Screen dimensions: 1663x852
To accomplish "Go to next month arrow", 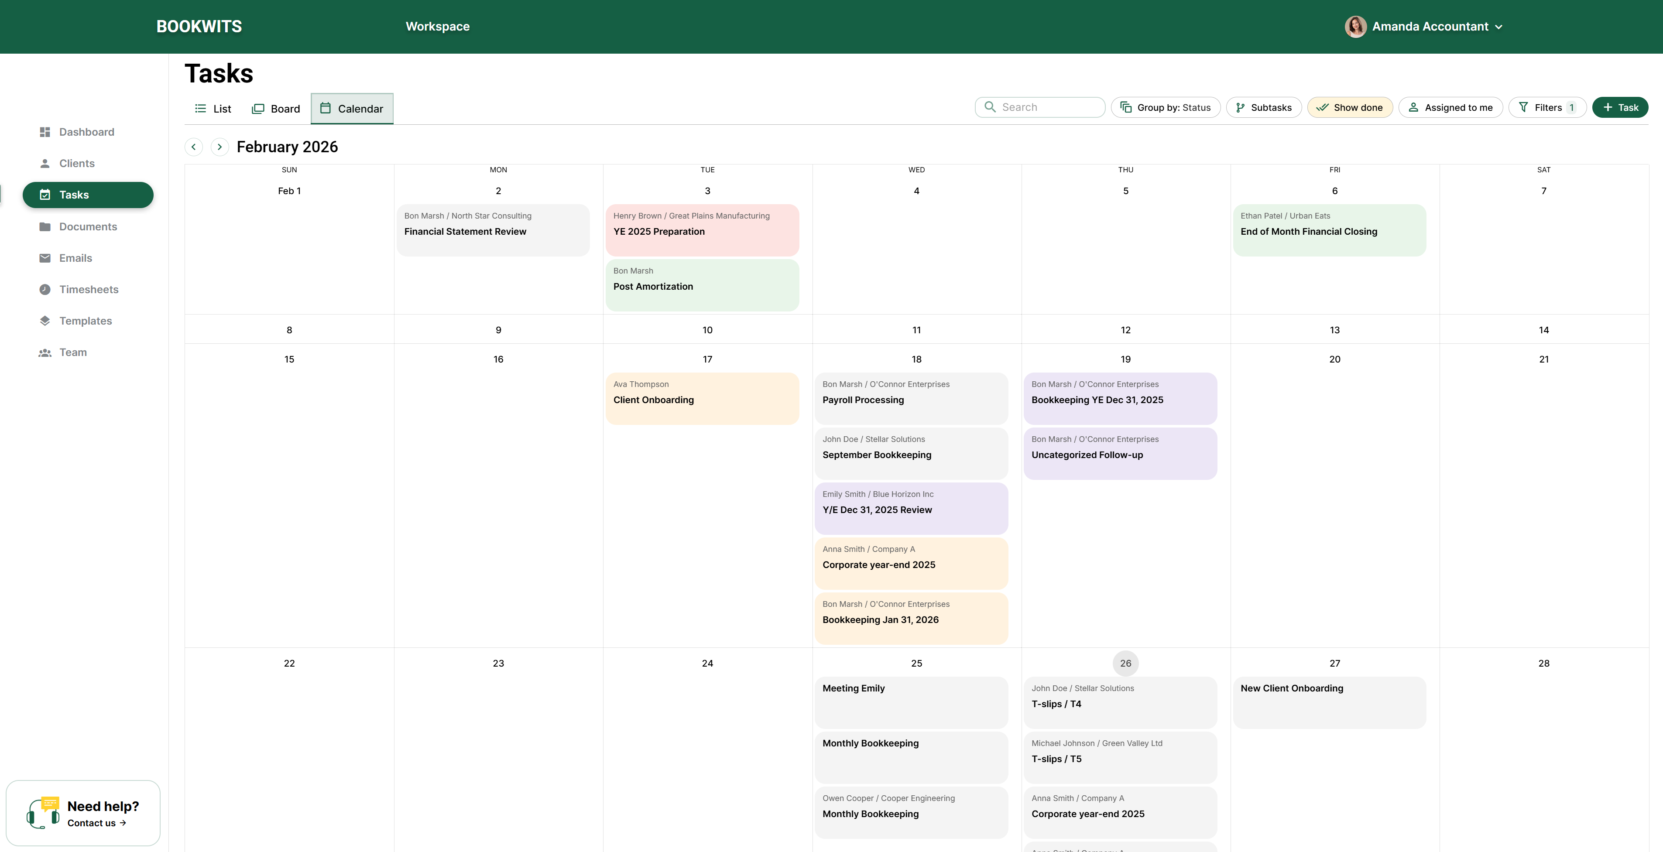I will (x=219, y=147).
